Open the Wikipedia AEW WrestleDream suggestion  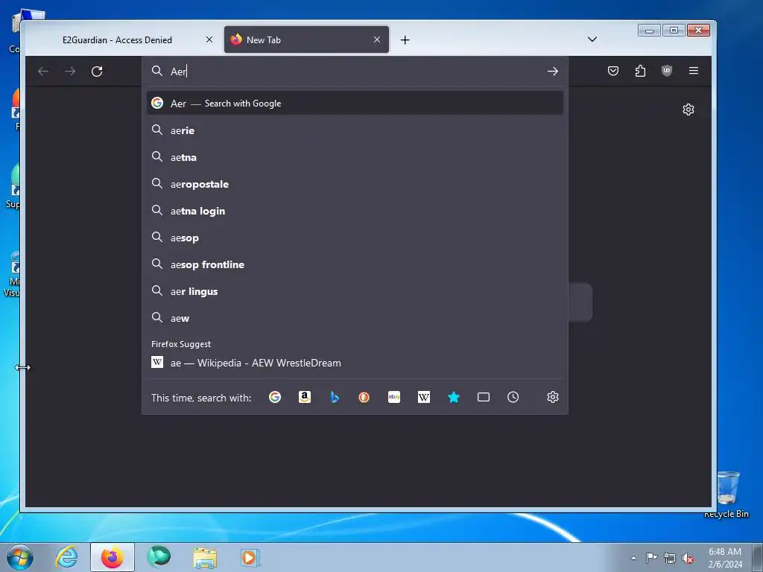click(x=355, y=363)
